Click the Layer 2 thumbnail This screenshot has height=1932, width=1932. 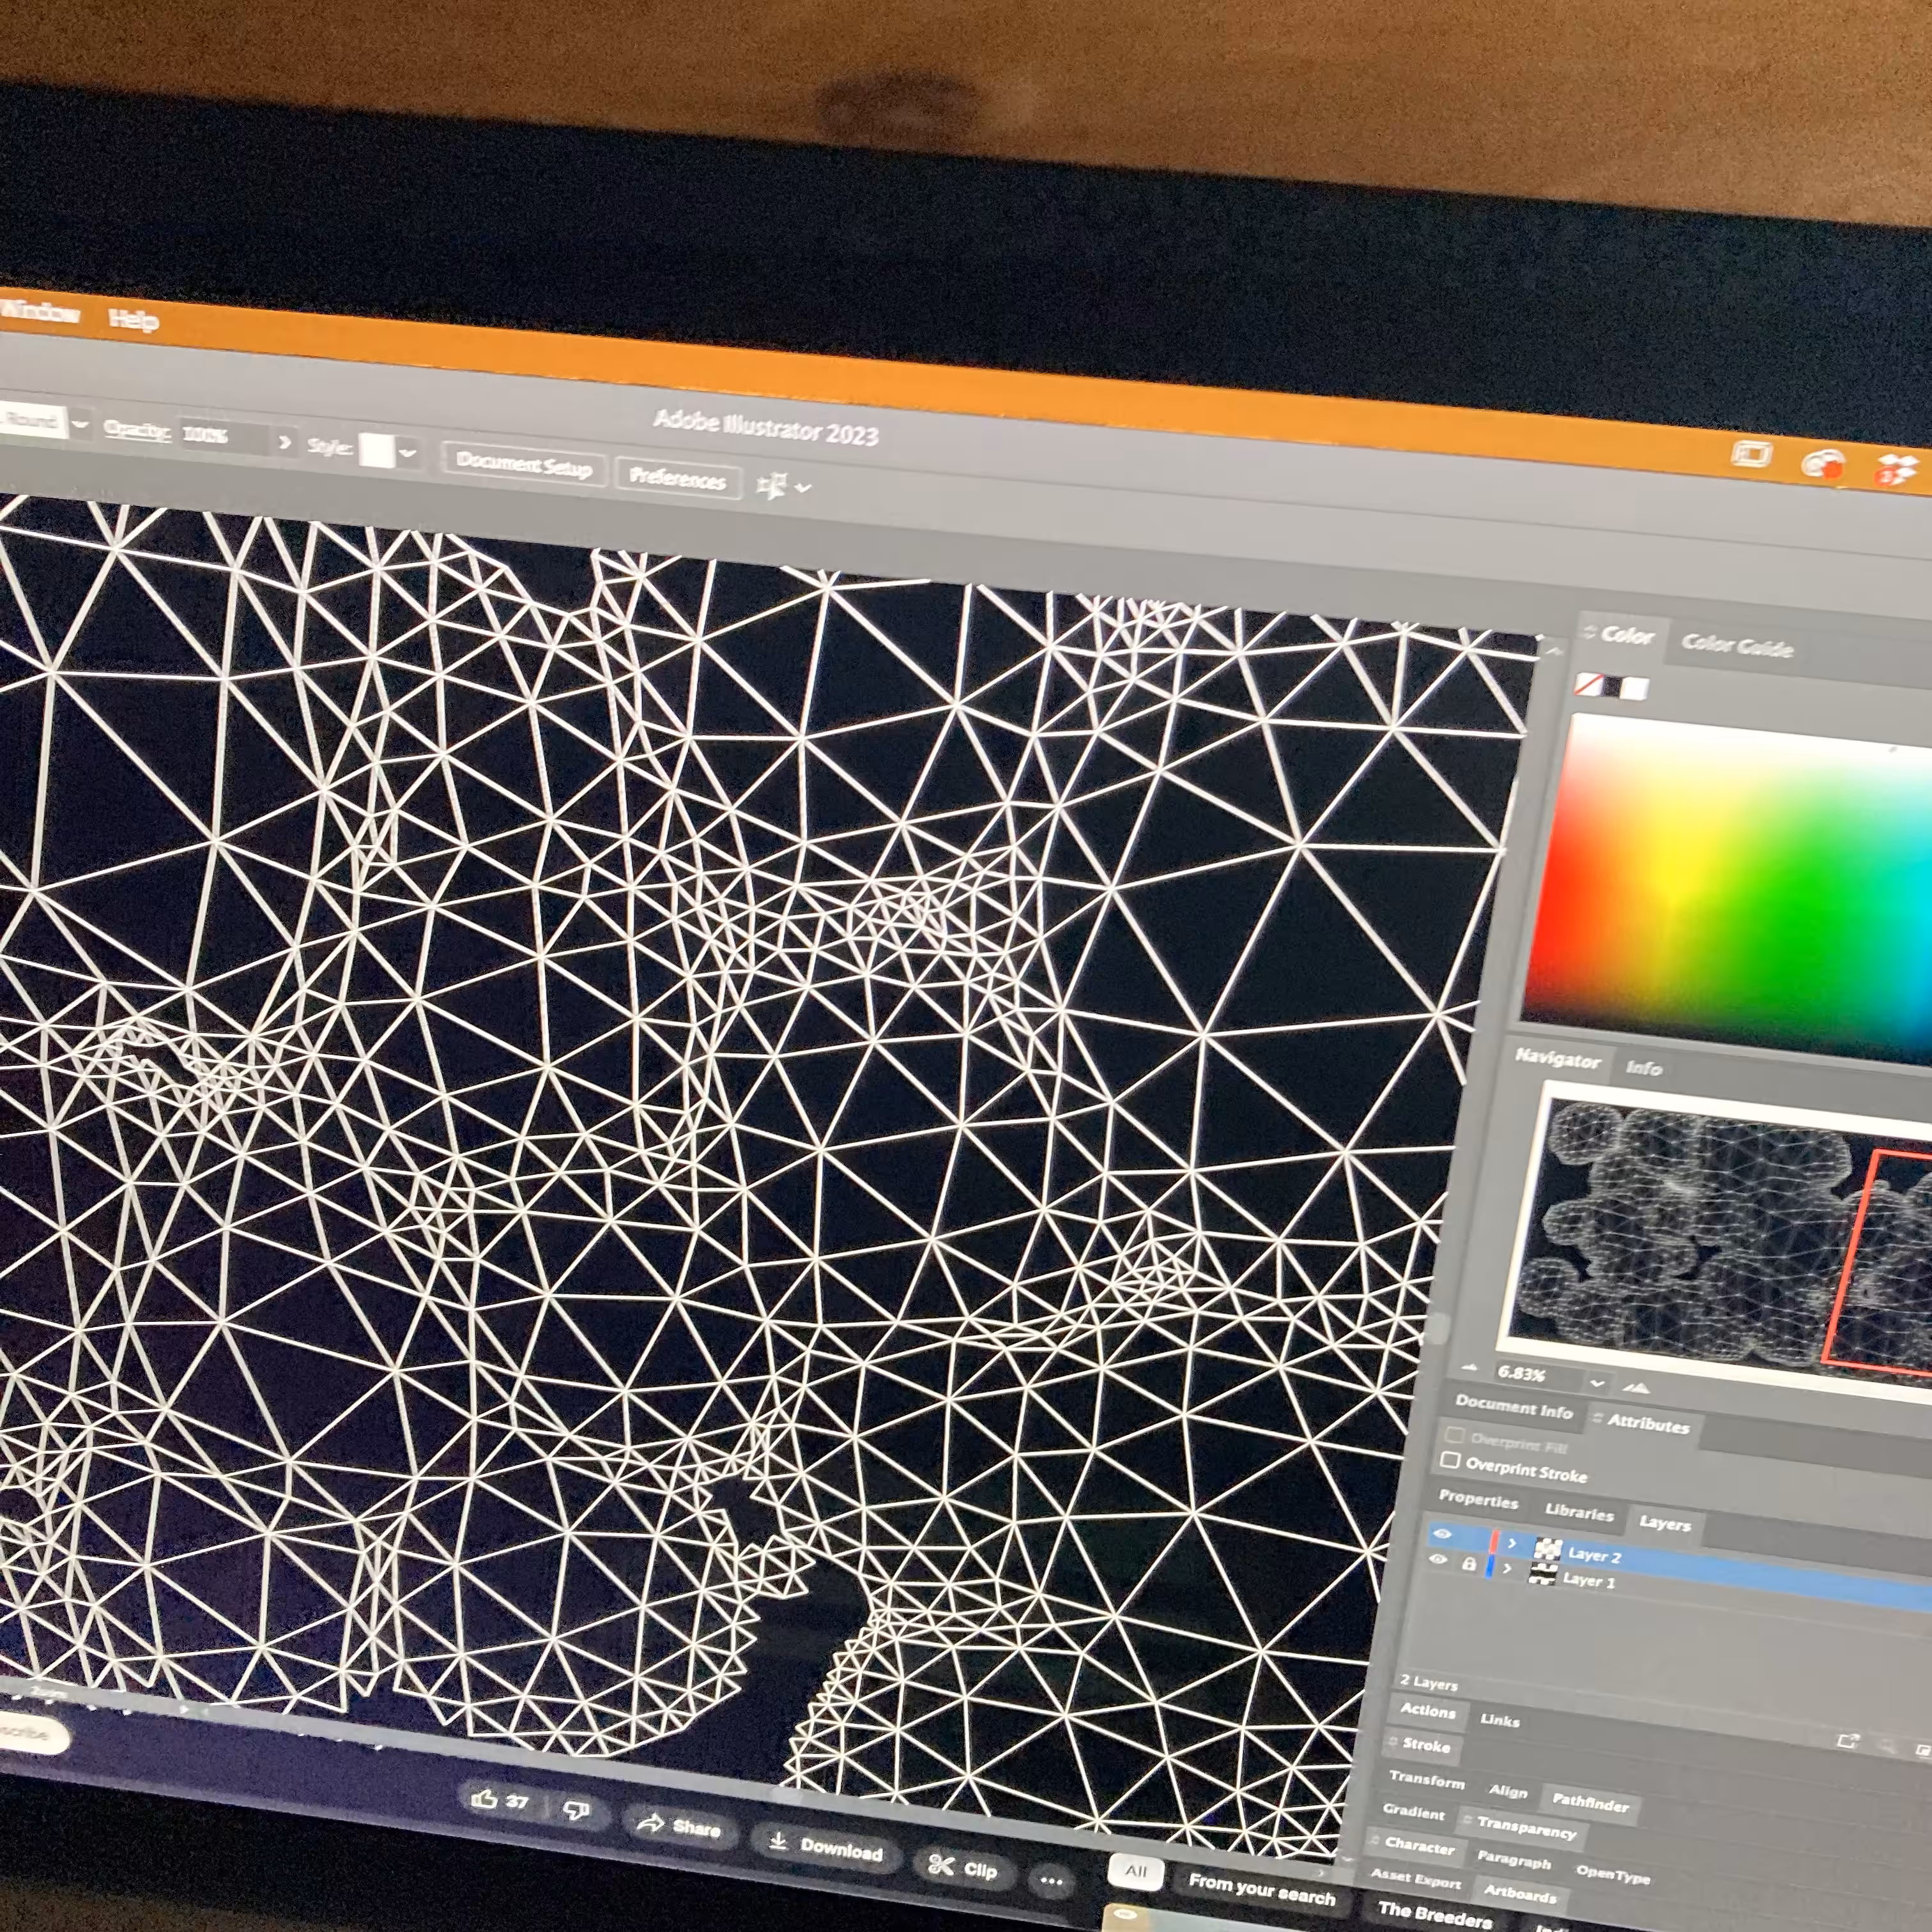pyautogui.click(x=1547, y=1549)
